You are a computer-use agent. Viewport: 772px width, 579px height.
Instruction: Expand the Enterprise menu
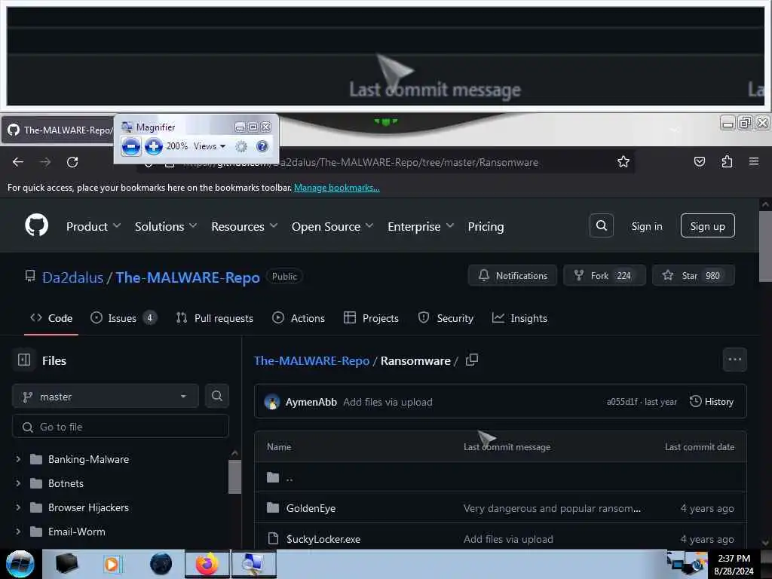point(421,226)
